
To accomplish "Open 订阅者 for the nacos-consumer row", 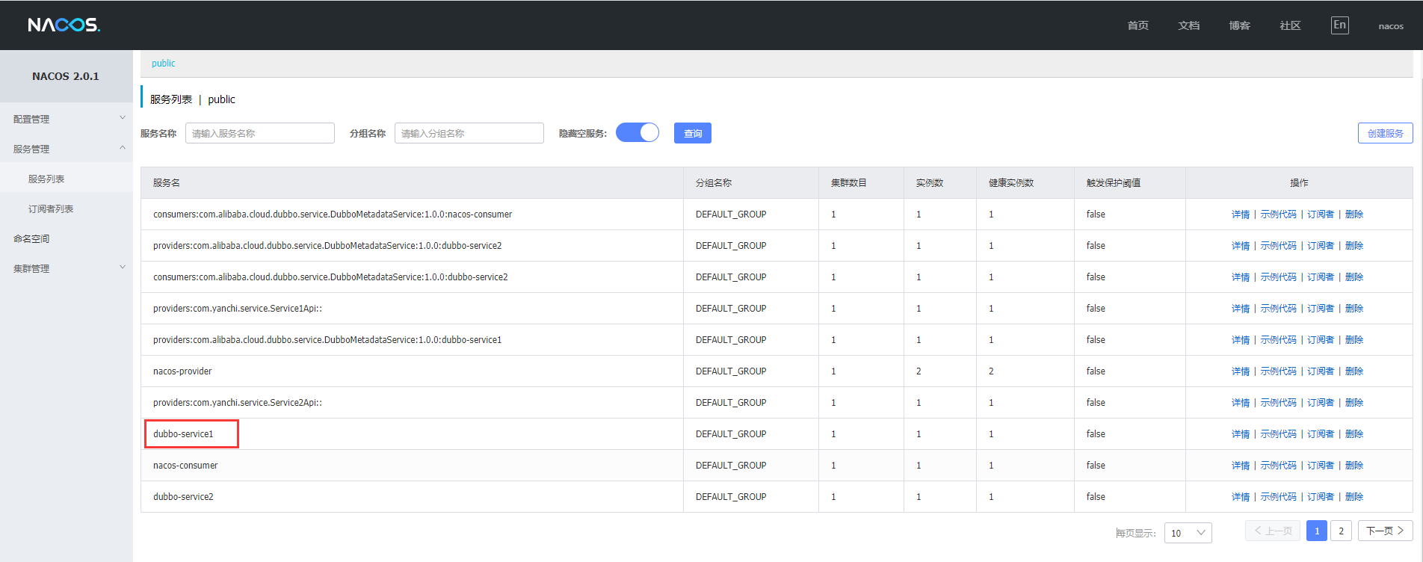I will (x=1321, y=465).
